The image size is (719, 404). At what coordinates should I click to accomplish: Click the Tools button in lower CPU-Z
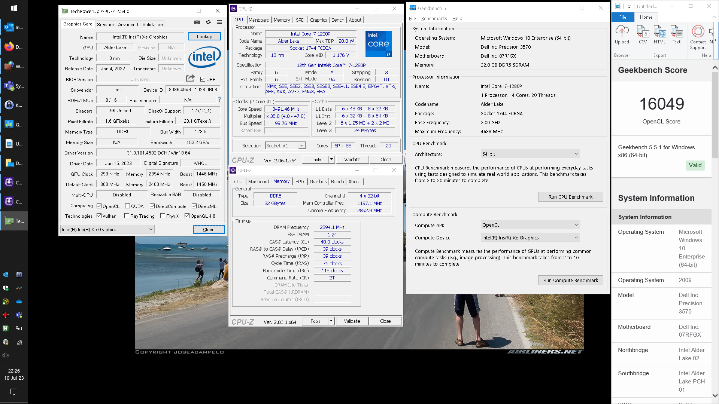point(315,321)
